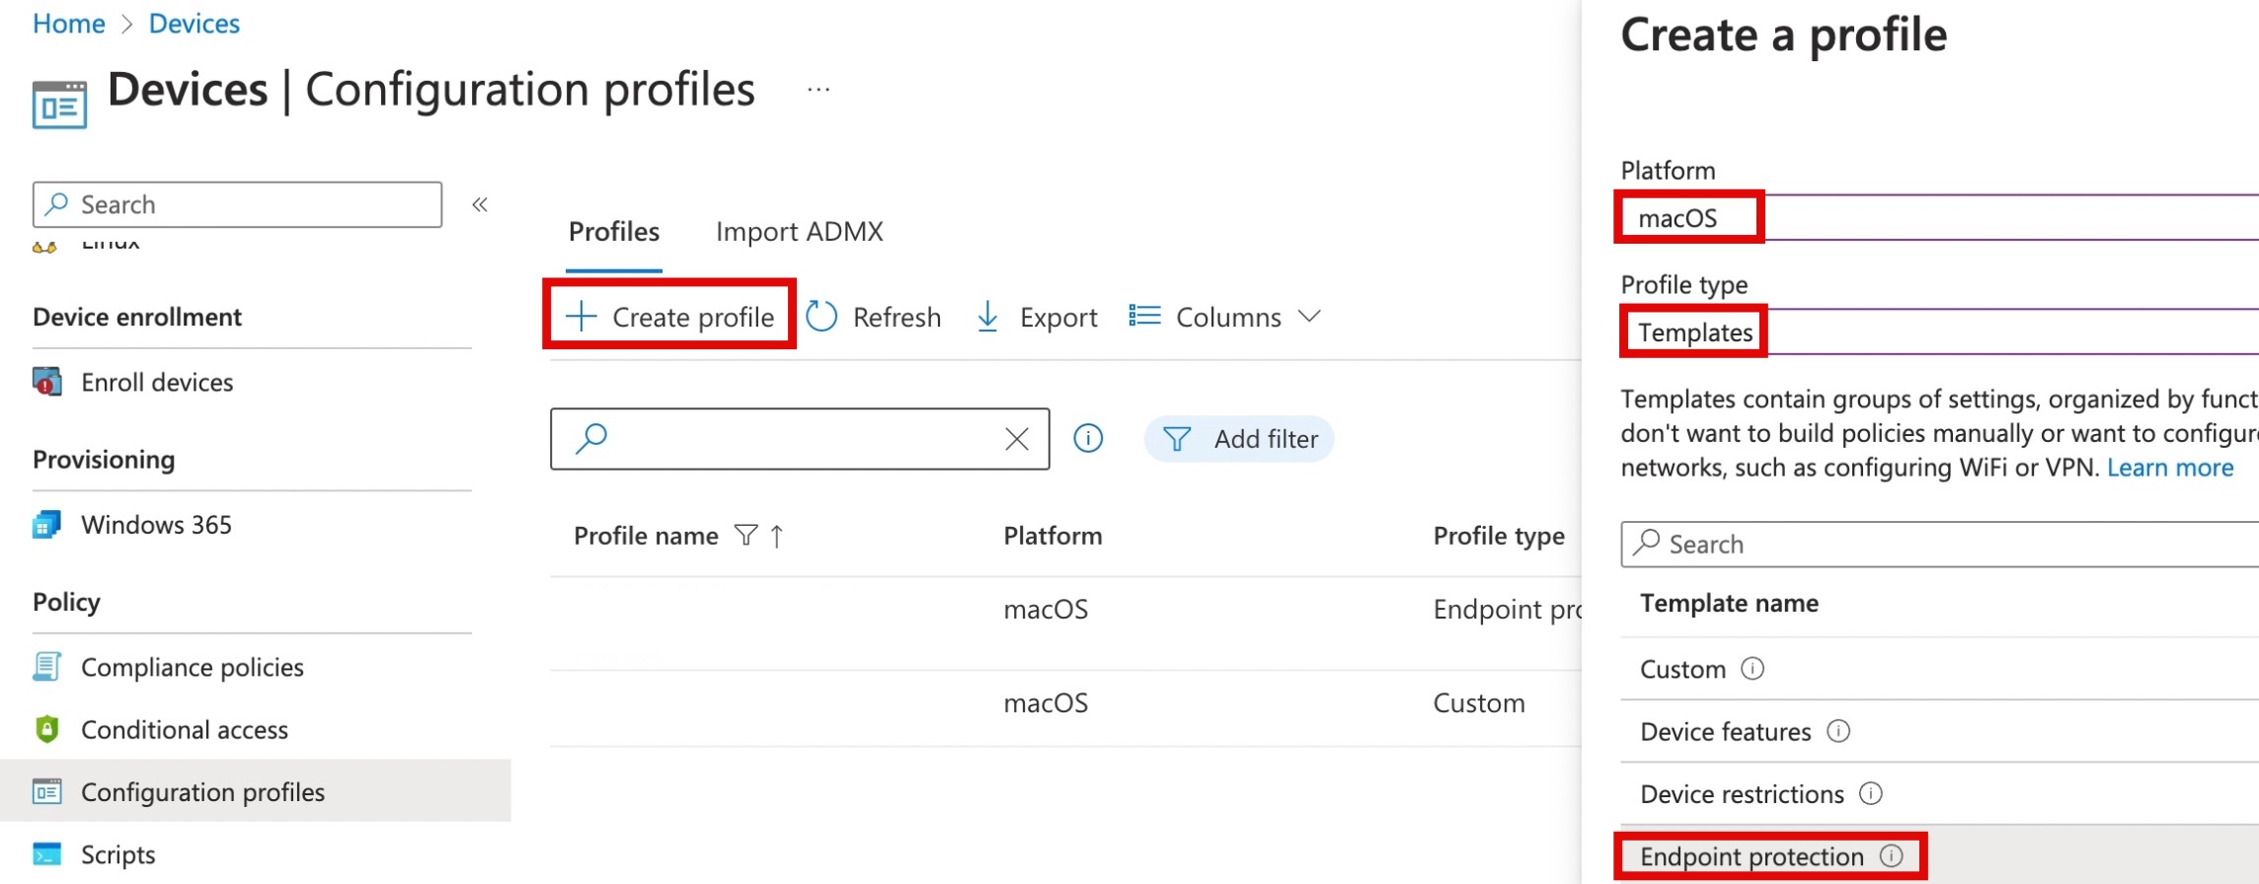This screenshot has height=884, width=2259.
Task: Click the Refresh button
Action: coord(874,317)
